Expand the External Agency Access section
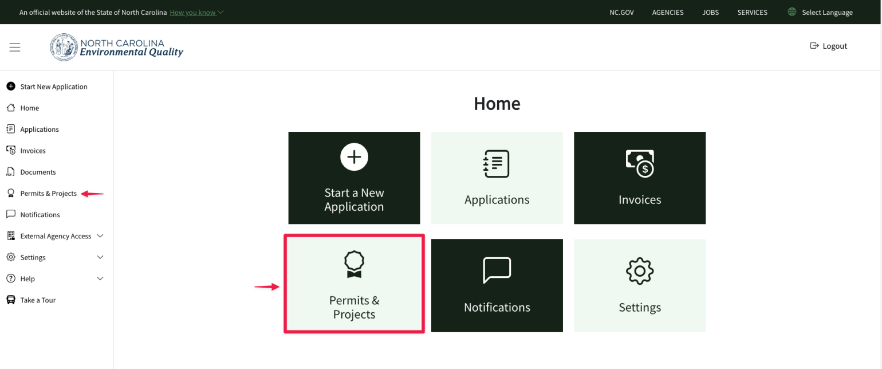The image size is (882, 369). (x=56, y=235)
